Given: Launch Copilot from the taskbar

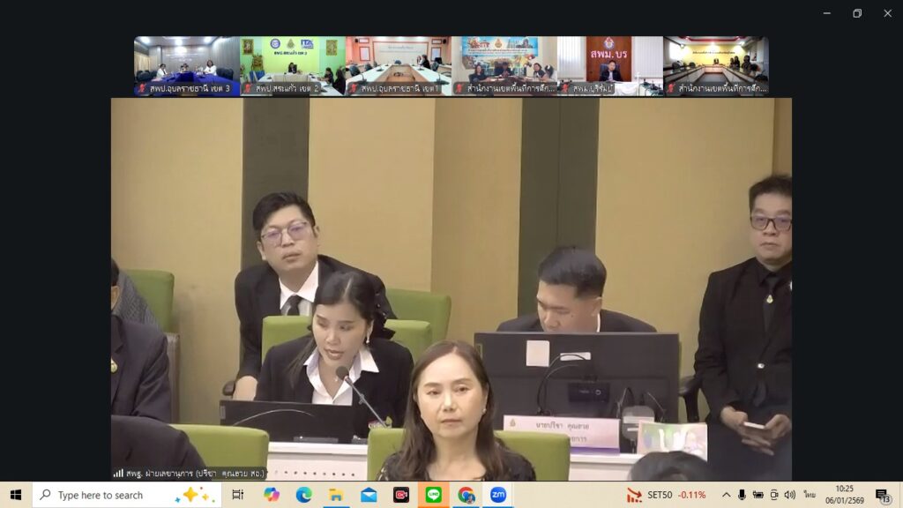Looking at the screenshot, I should pos(272,495).
